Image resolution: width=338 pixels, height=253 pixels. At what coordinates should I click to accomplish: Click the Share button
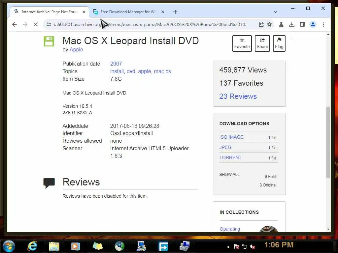click(262, 43)
